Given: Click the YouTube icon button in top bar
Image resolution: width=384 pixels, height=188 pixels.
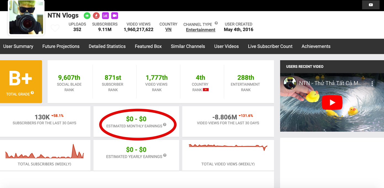Looking at the screenshot, I should pos(371,5).
